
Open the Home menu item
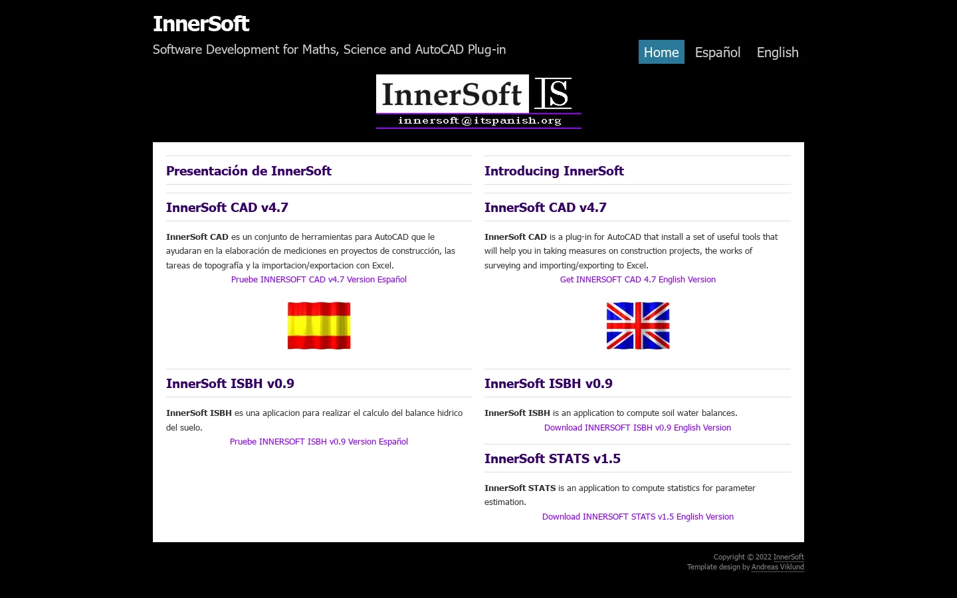coord(661,52)
